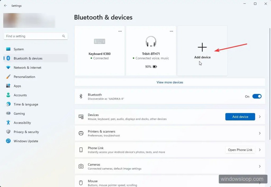
Task: Expand the Printers & scanners chevron
Action: 260,133
